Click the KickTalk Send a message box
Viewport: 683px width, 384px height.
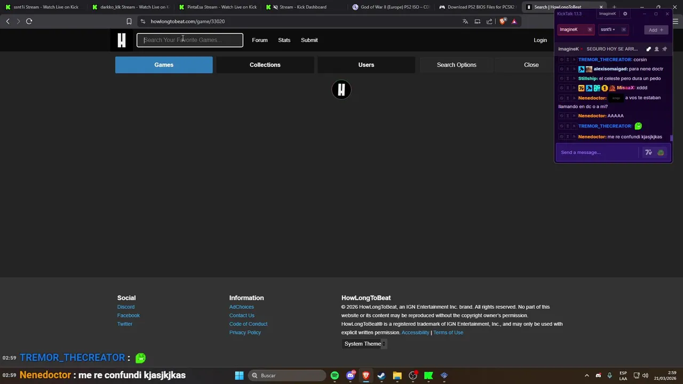coord(597,153)
